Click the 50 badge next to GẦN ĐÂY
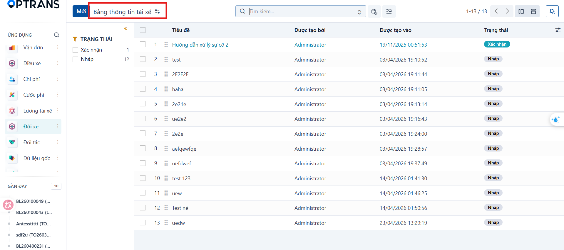Image resolution: width=564 pixels, height=250 pixels. (56, 186)
